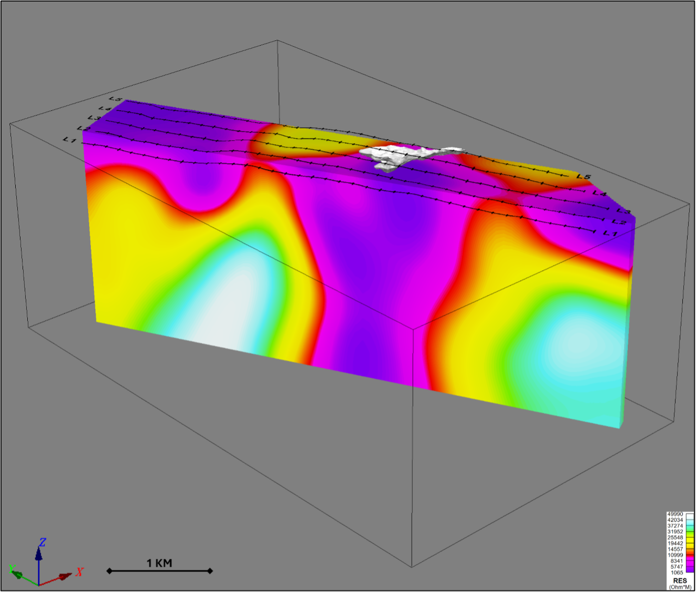Select the L1 label at left end

(x=70, y=140)
